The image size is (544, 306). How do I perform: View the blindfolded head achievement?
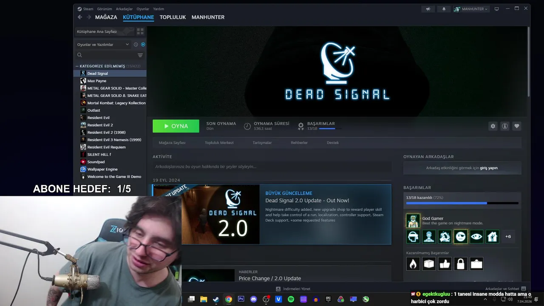pyautogui.click(x=413, y=237)
